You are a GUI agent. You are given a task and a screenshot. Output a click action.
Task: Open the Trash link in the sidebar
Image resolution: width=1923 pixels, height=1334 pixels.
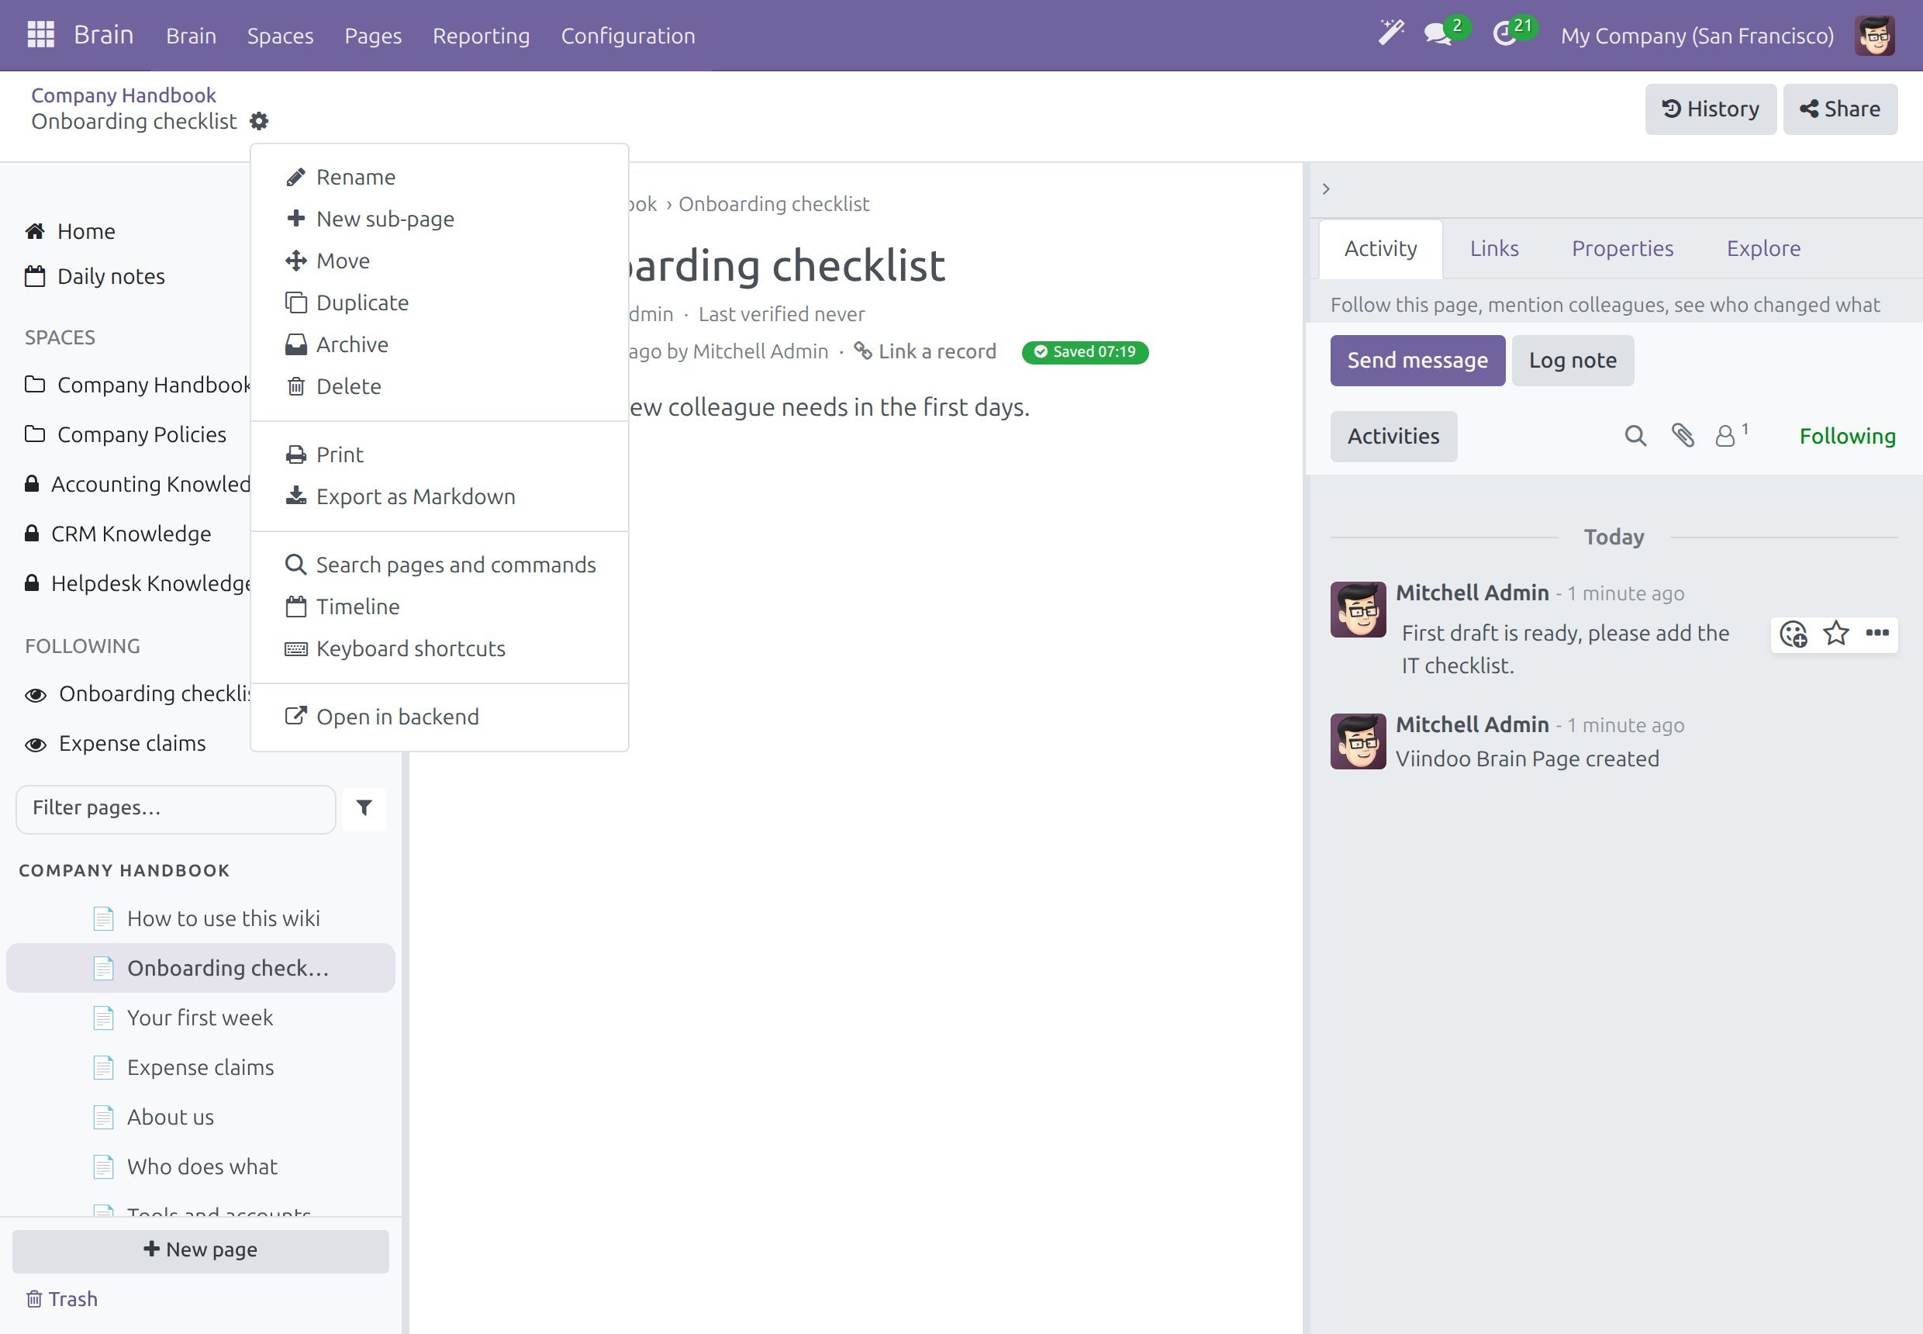[62, 1299]
